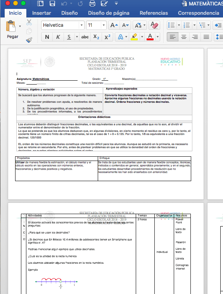Apply superscript formatting

107,37
